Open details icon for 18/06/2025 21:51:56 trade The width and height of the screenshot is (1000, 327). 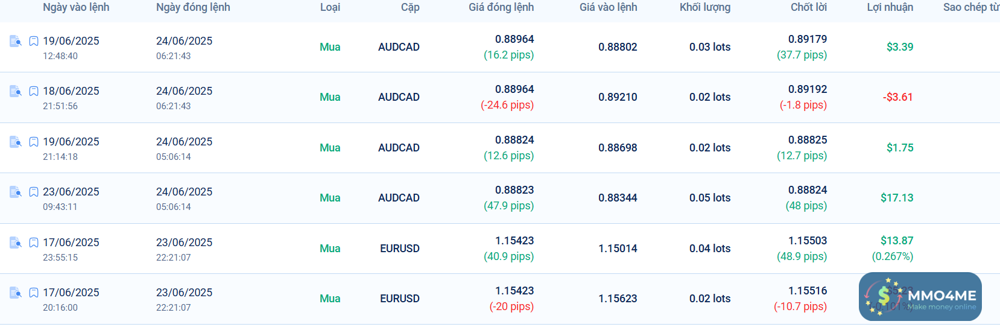(x=16, y=91)
